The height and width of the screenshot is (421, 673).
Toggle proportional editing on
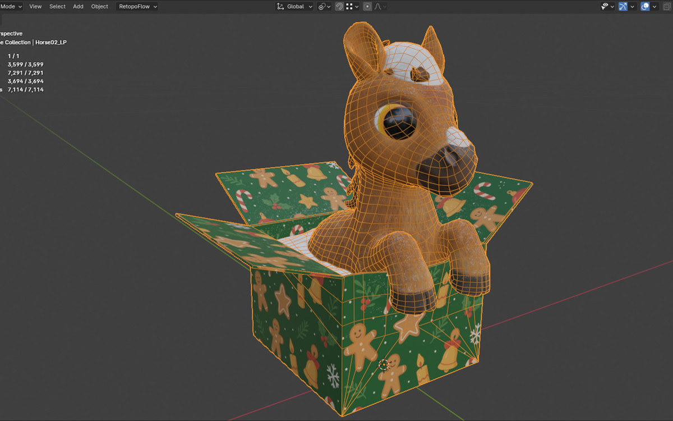pyautogui.click(x=367, y=6)
